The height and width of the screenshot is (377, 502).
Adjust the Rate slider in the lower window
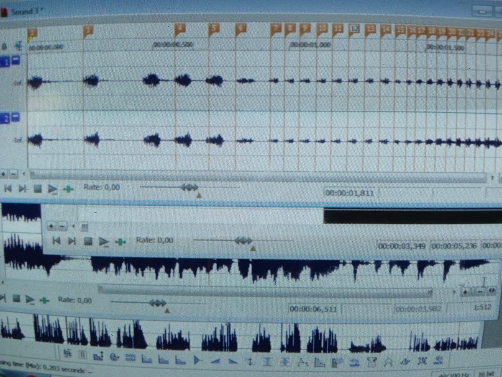point(158,303)
